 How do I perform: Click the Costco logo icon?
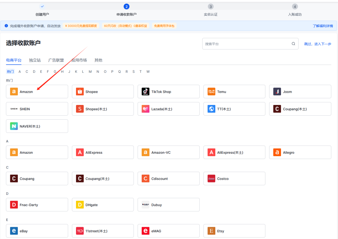click(x=212, y=179)
